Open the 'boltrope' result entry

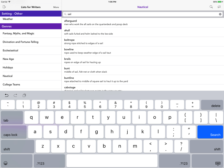coord(143,42)
